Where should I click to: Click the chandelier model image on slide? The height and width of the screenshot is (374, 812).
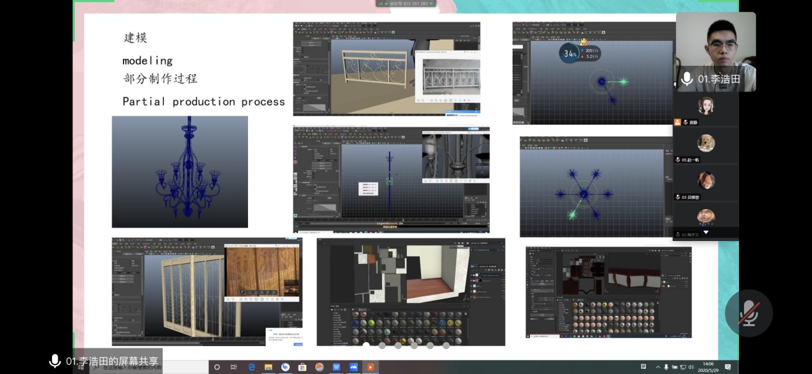coord(179,171)
